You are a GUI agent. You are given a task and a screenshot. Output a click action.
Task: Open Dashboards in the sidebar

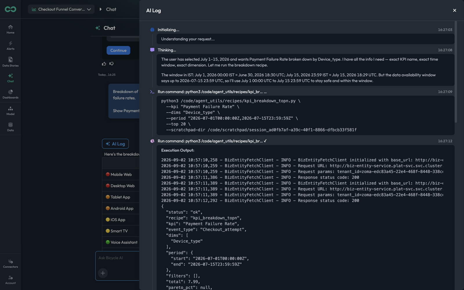(10, 94)
